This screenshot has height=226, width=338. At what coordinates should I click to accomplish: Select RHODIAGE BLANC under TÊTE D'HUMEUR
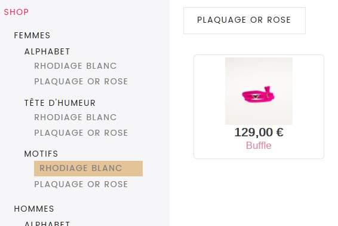(x=75, y=117)
